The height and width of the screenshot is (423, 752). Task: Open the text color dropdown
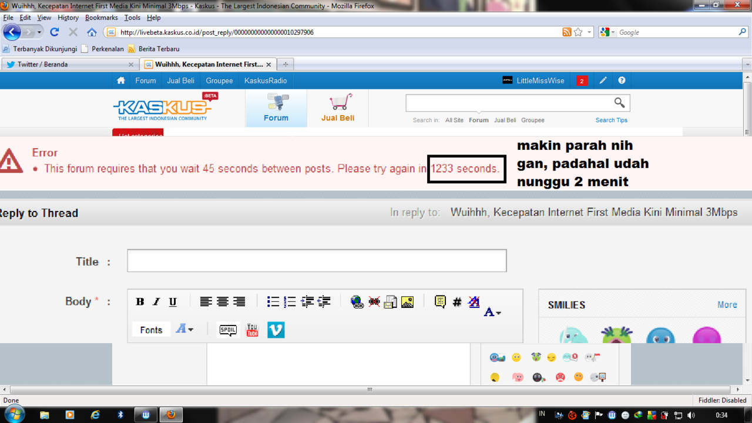point(492,313)
